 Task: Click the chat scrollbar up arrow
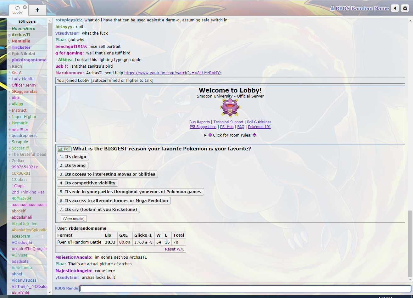point(410,20)
